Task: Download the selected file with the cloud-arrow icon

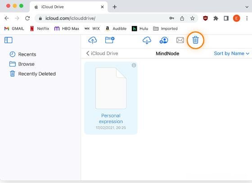Action: click(x=147, y=40)
